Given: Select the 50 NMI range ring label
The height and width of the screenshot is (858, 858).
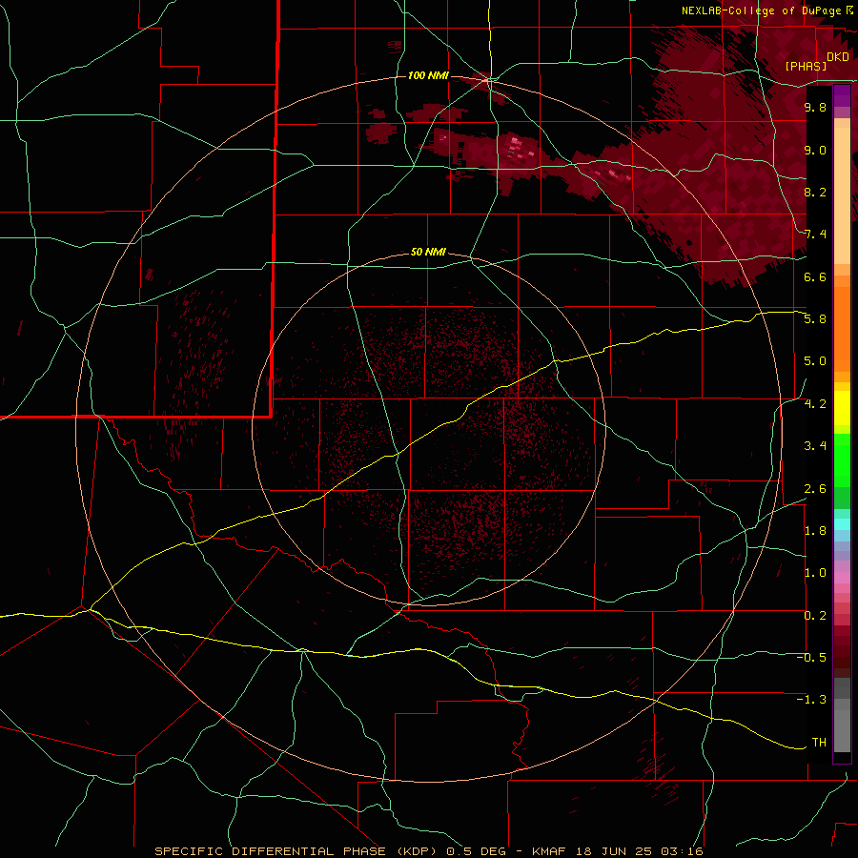Looking at the screenshot, I should (x=428, y=252).
